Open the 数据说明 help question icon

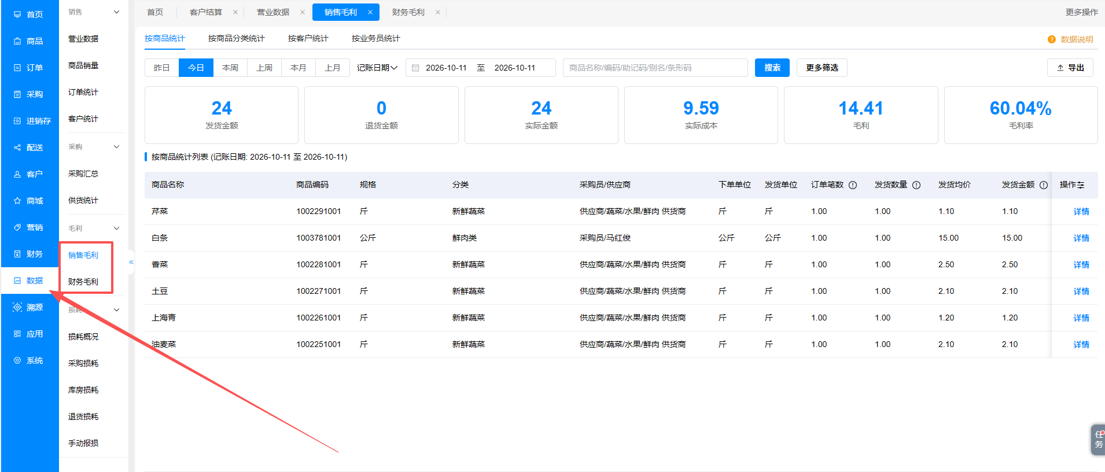1051,39
